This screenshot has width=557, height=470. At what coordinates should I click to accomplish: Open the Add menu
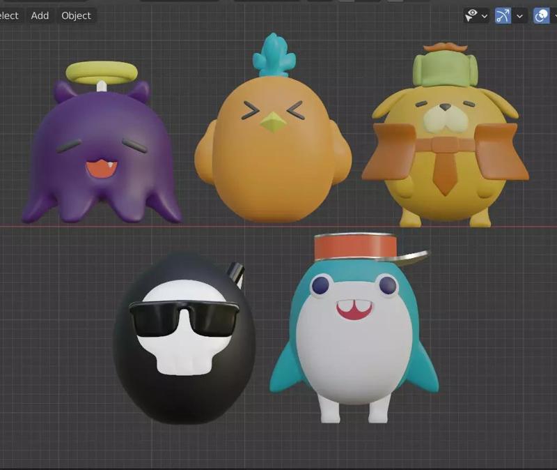click(x=39, y=15)
